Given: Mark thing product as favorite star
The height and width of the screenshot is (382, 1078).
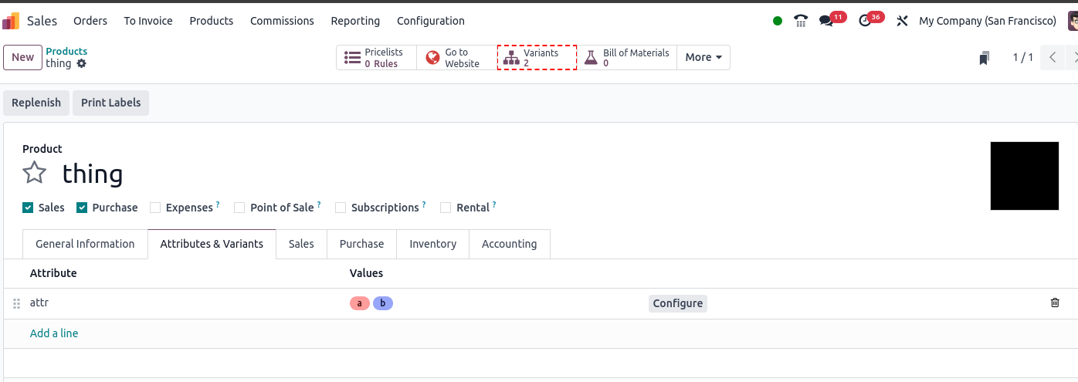Looking at the screenshot, I should click(35, 173).
